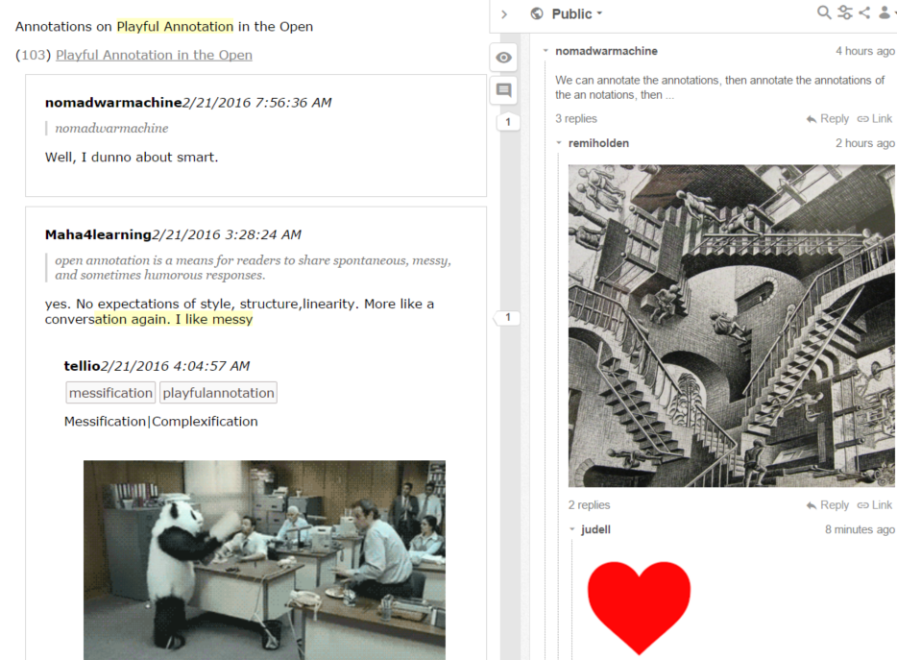
Task: Click 'Well, I dunno about smart.' text
Action: 132,157
